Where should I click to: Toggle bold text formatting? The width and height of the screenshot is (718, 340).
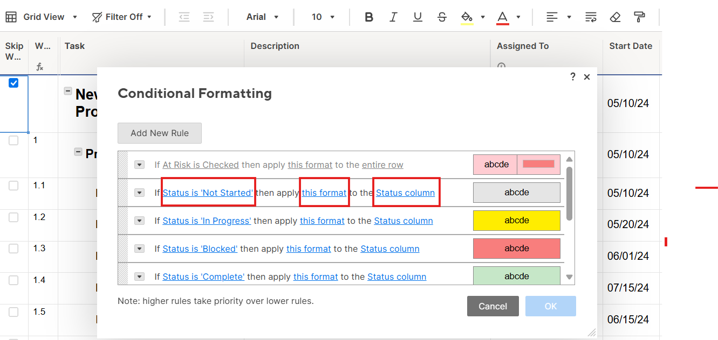click(x=369, y=17)
